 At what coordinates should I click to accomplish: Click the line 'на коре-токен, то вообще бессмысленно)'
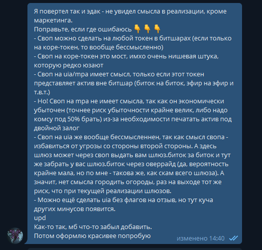pyautogui.click(x=99, y=47)
